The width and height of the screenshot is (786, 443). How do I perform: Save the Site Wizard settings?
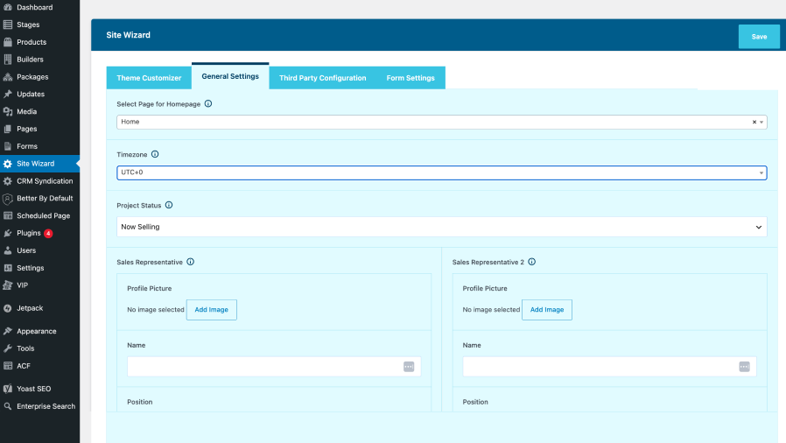(x=759, y=37)
